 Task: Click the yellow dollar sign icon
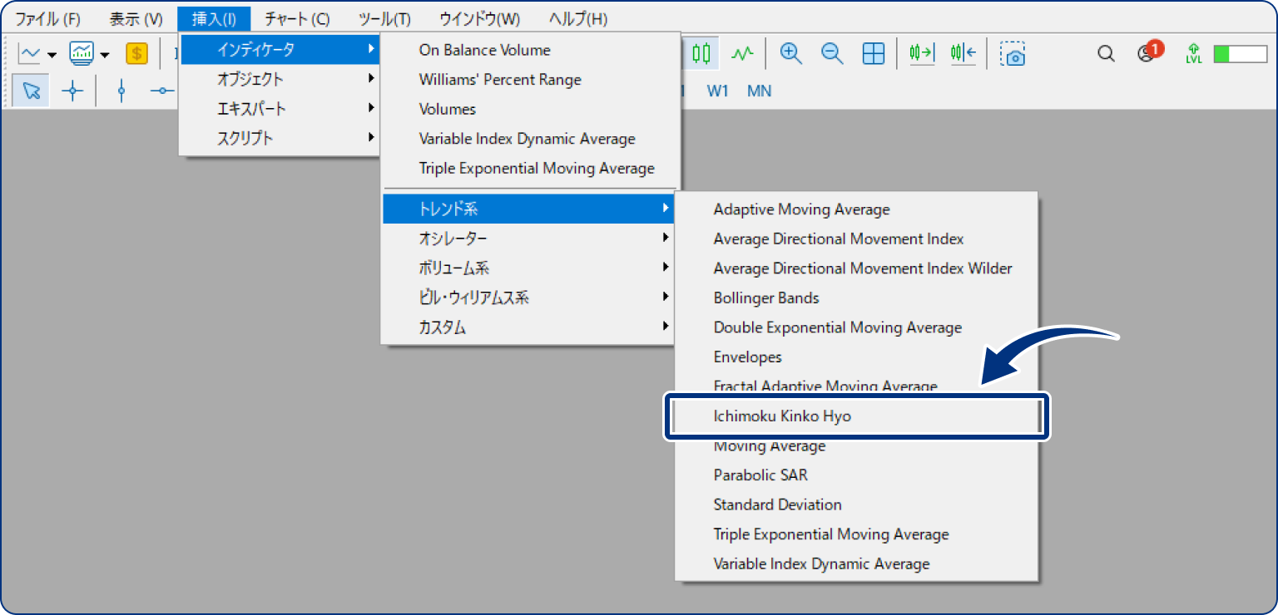pyautogui.click(x=136, y=54)
